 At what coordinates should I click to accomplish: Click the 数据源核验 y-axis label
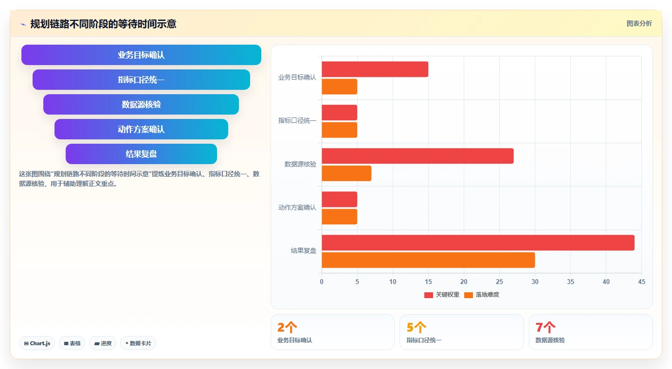tap(300, 164)
